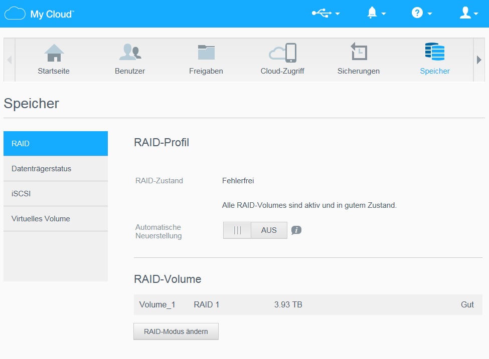
Task: Expand the notifications dropdown arrow
Action: [x=384, y=14]
